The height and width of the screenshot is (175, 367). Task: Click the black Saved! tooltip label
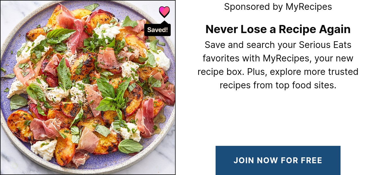pyautogui.click(x=158, y=30)
